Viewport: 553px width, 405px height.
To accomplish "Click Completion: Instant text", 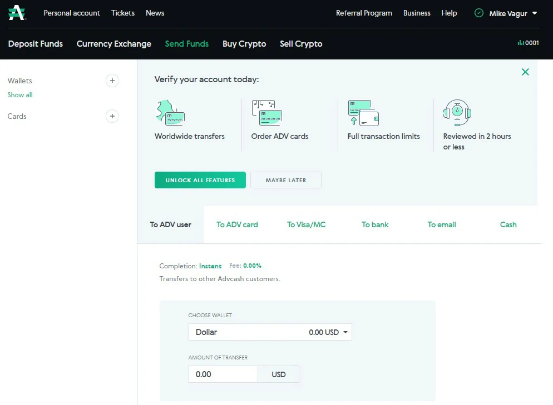I will [190, 266].
